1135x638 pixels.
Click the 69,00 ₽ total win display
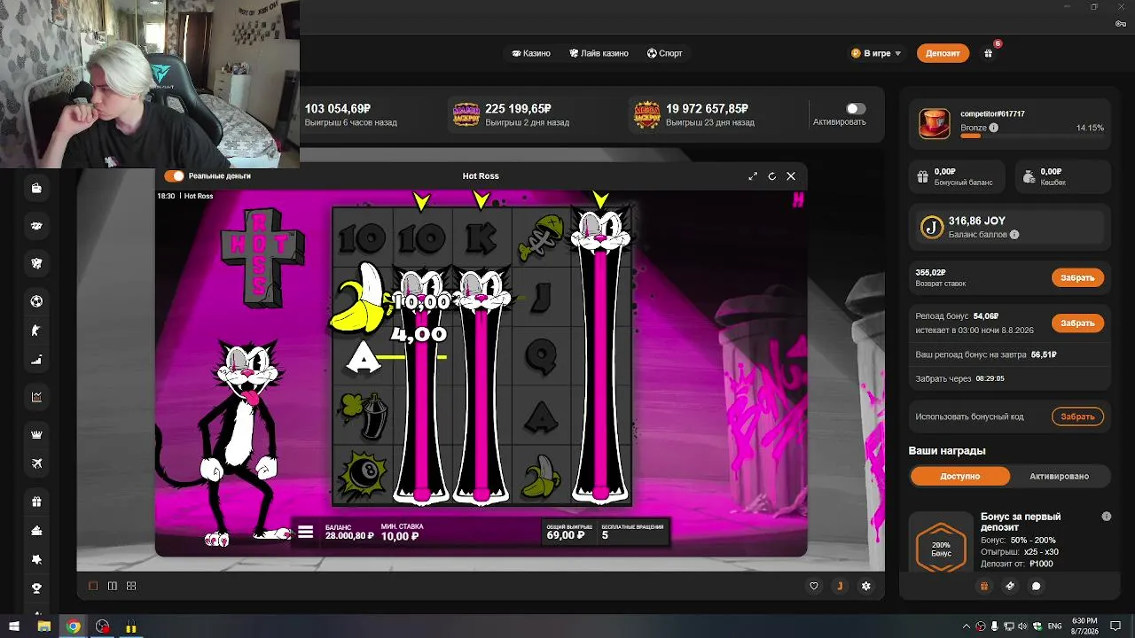click(568, 532)
